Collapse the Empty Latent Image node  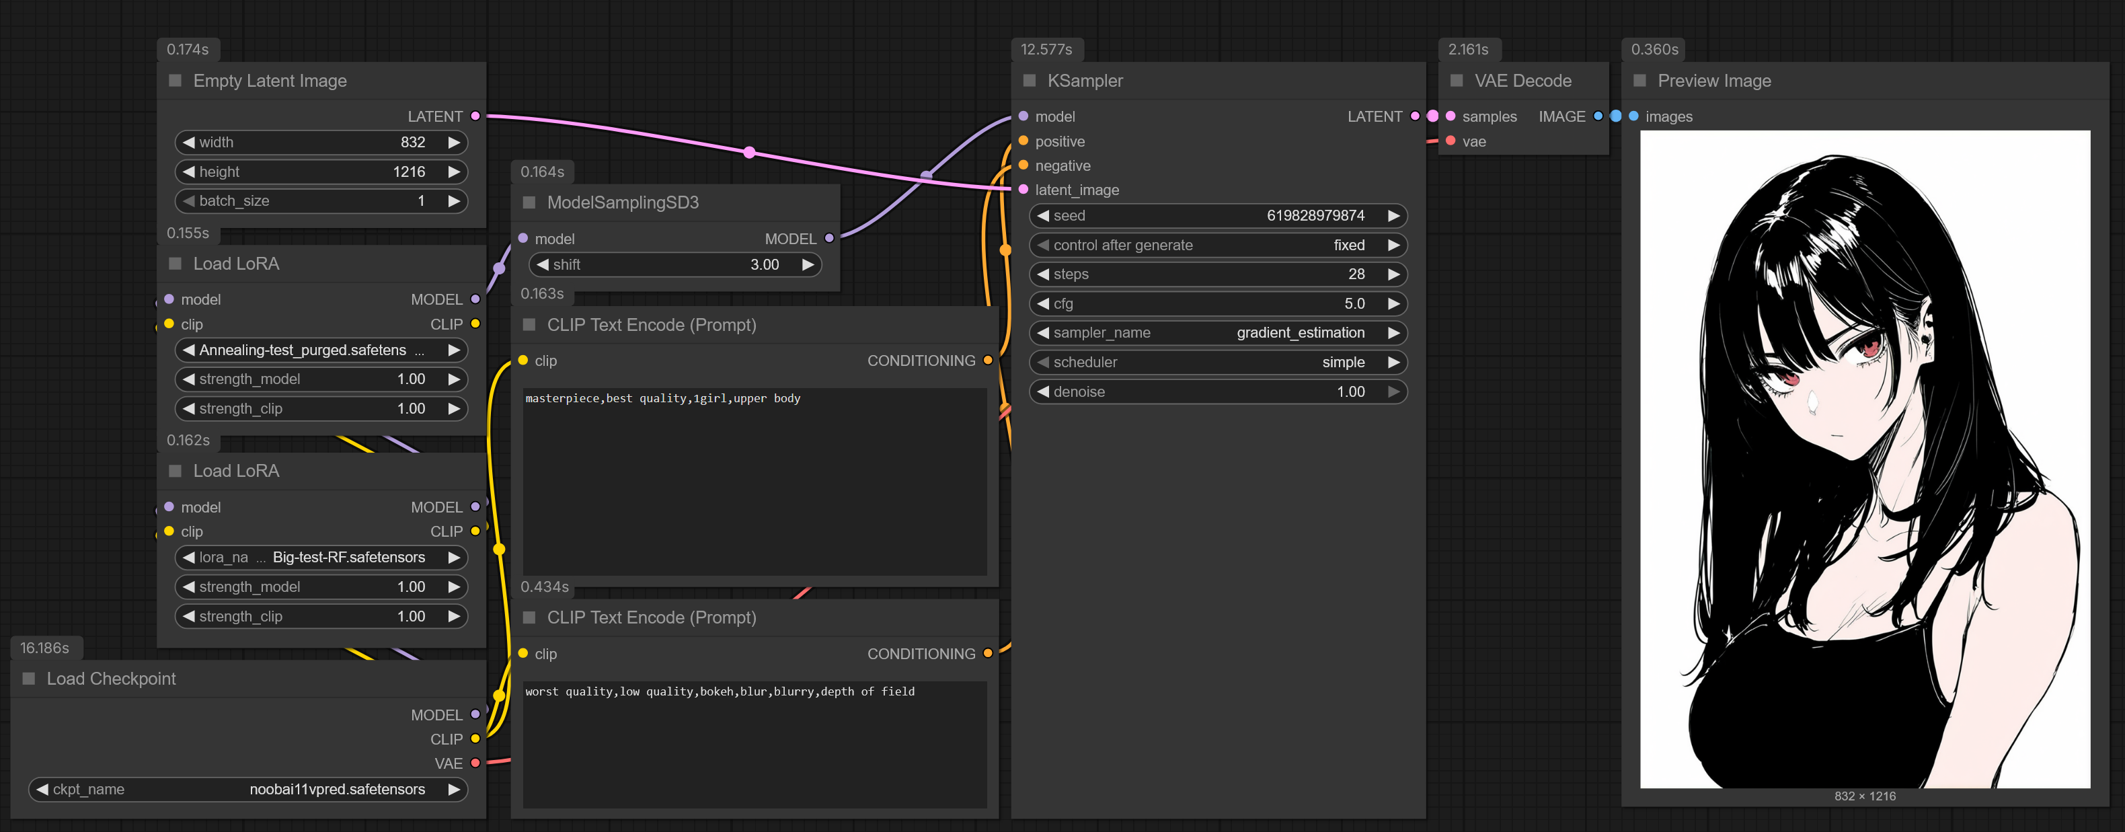click(x=175, y=81)
